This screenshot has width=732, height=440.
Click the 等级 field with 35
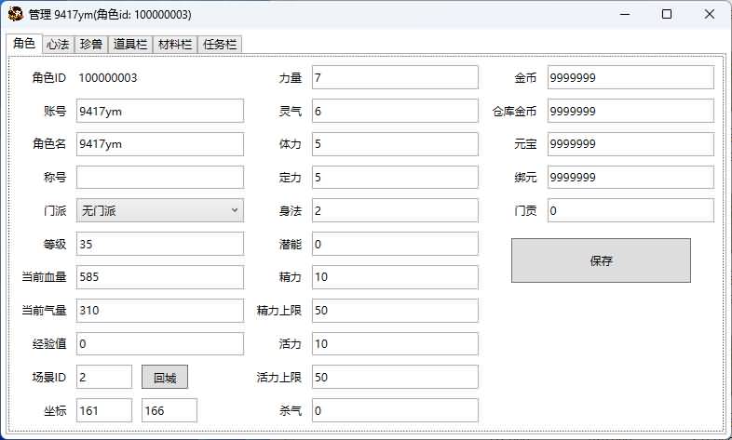click(x=160, y=244)
